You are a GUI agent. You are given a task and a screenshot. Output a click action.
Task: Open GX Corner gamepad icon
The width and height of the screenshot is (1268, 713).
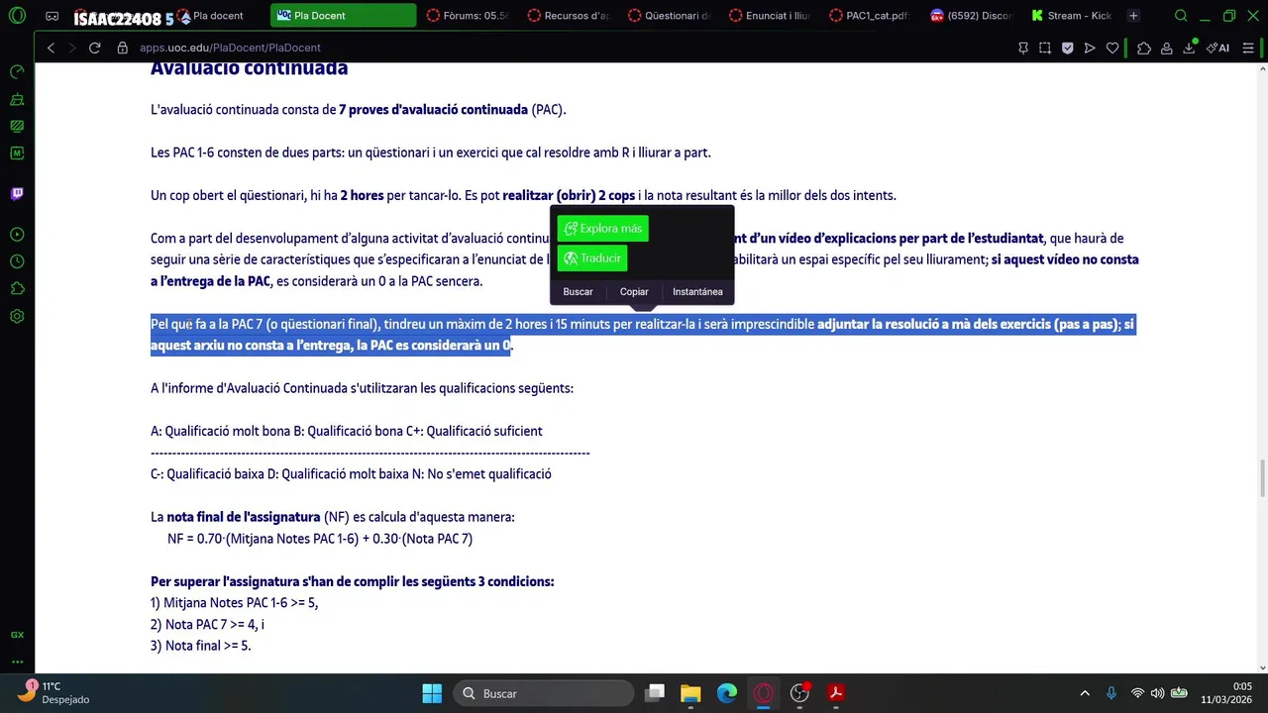click(x=52, y=16)
